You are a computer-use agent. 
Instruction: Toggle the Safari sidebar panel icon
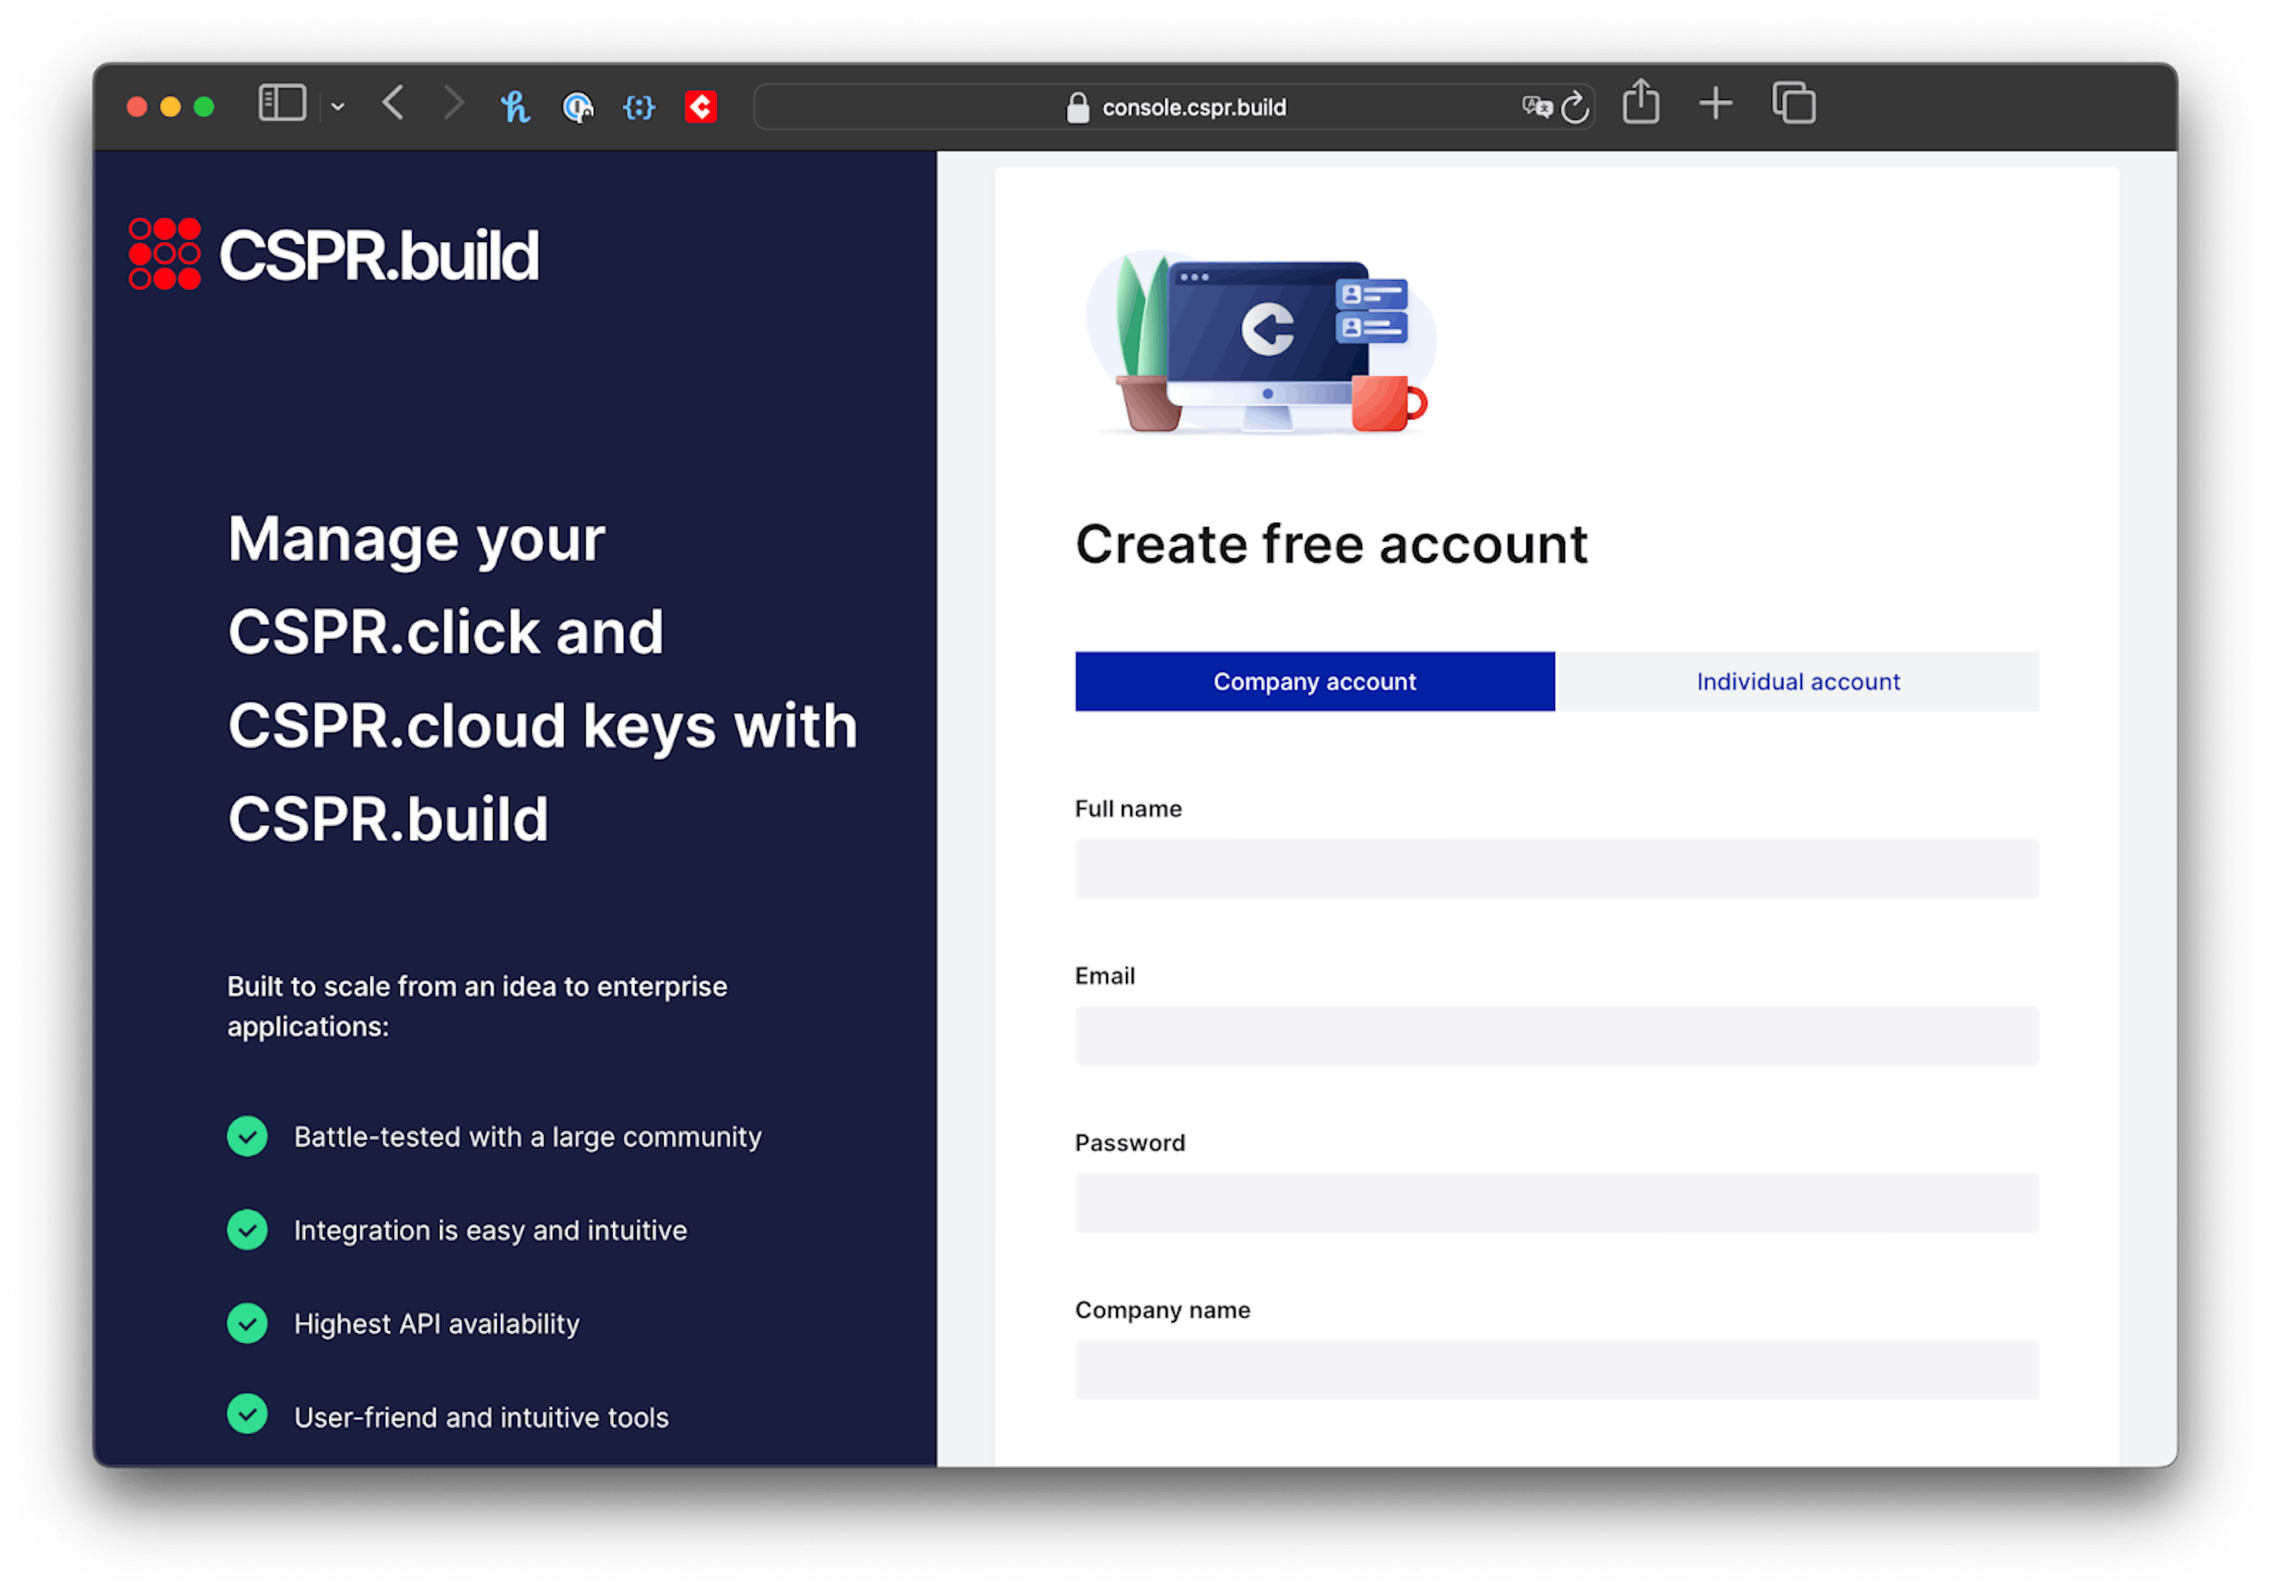point(282,104)
